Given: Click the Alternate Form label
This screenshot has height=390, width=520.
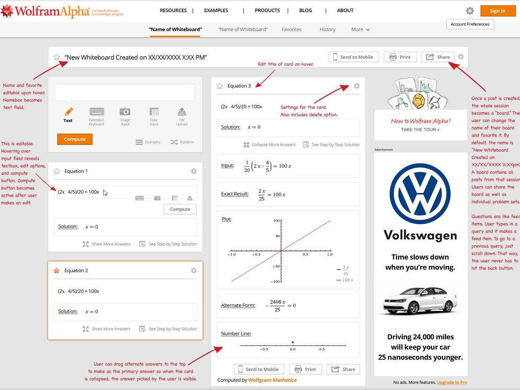Looking at the screenshot, I should (238, 305).
